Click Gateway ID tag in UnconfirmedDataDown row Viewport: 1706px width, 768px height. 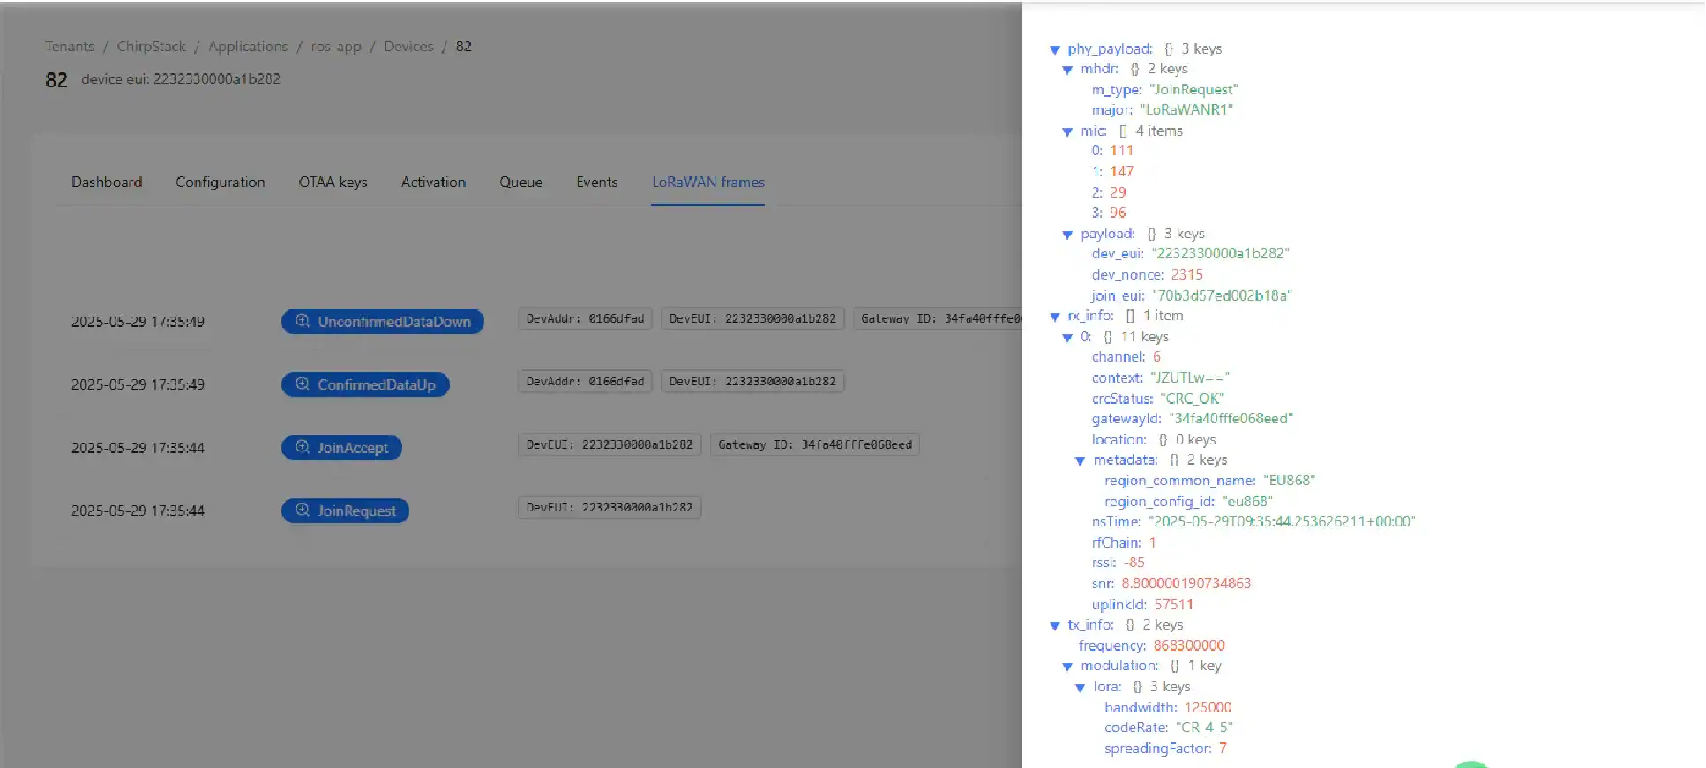(938, 318)
